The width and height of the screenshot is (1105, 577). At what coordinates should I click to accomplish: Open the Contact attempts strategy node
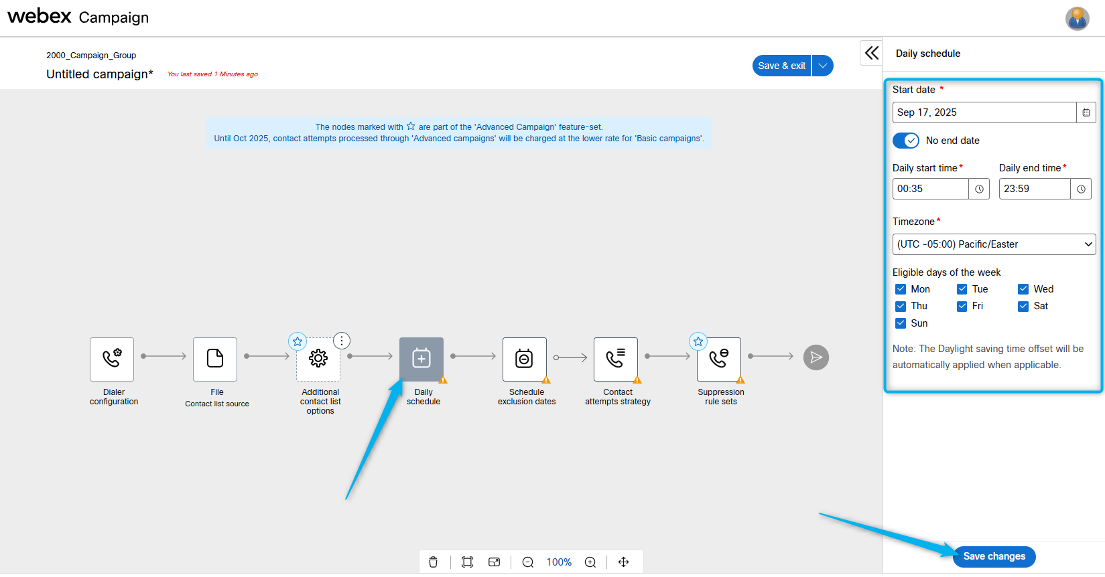[x=616, y=359]
